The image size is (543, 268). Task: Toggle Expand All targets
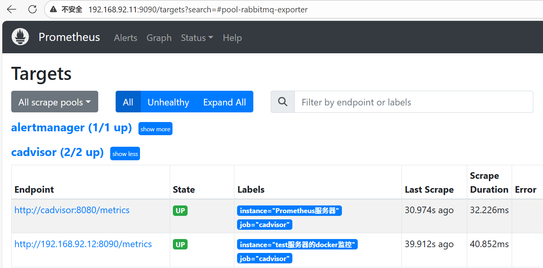point(225,102)
